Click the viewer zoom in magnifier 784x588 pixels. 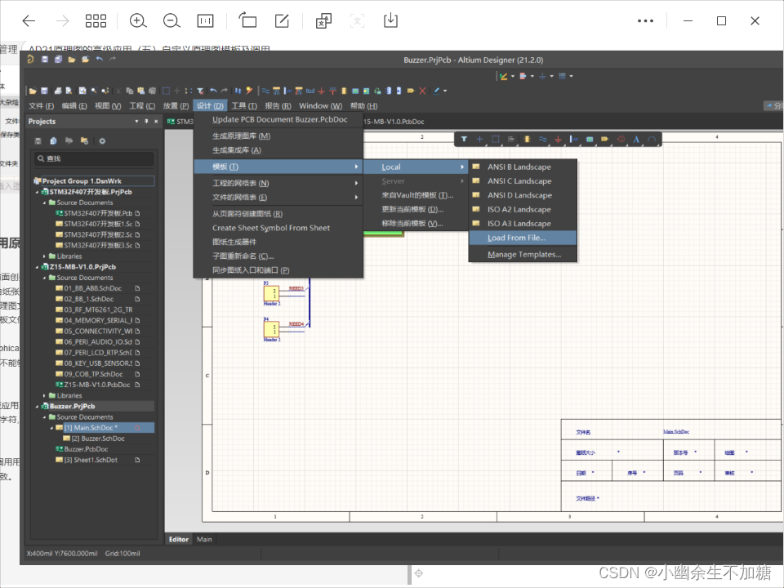(138, 21)
